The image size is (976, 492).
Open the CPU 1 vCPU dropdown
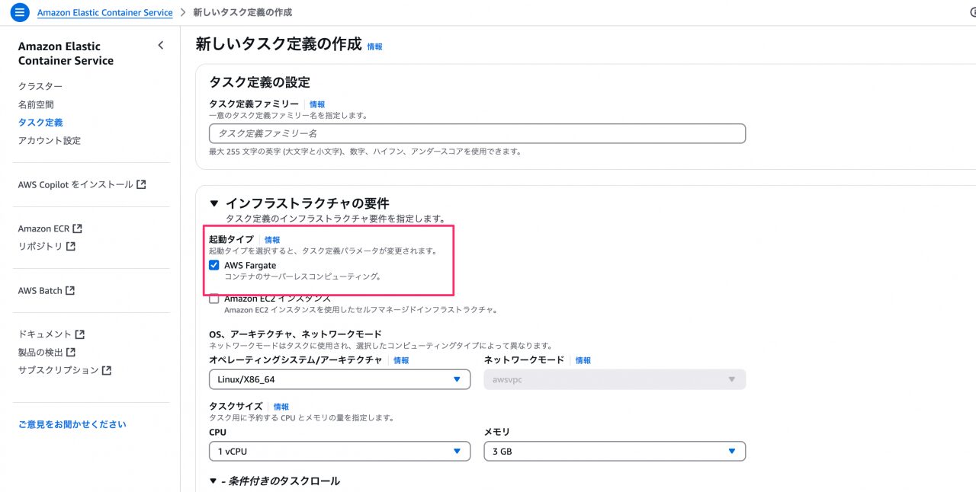pyautogui.click(x=339, y=452)
